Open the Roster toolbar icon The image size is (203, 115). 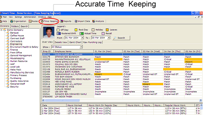[30, 21]
